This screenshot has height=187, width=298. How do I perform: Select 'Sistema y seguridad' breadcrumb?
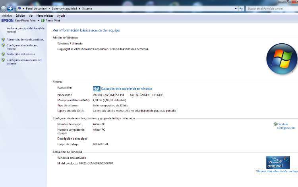pyautogui.click(x=64, y=9)
